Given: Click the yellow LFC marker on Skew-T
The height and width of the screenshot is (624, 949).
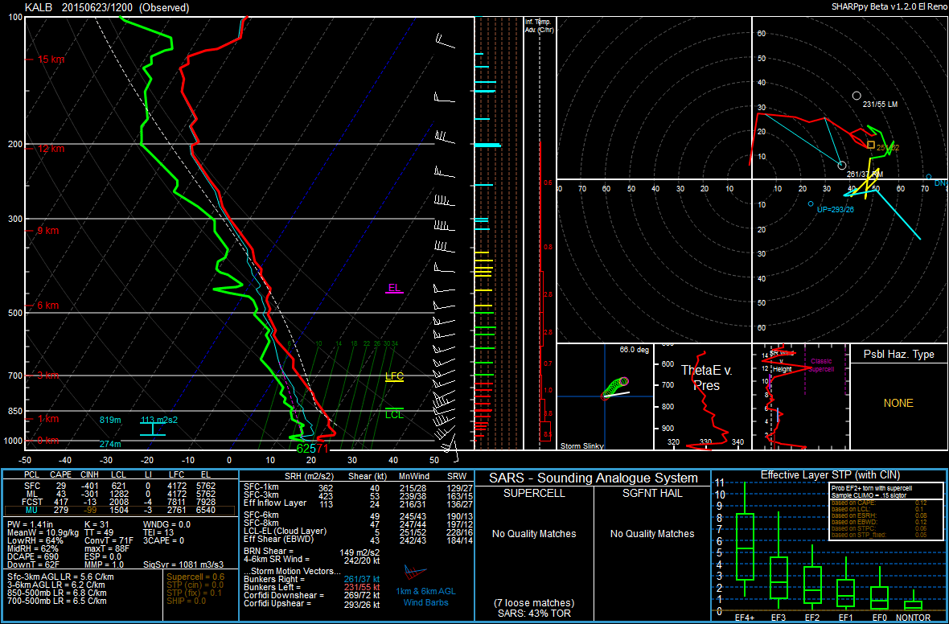Looking at the screenshot, I should pos(394,377).
